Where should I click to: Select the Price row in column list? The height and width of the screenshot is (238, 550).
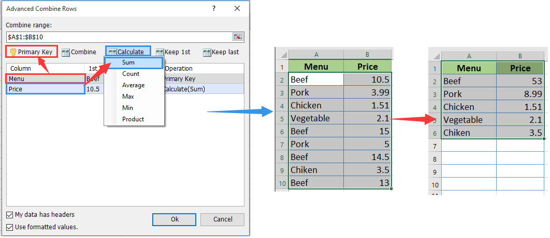[x=45, y=89]
